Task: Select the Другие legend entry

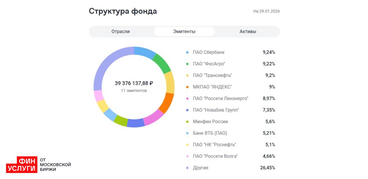Action: point(200,168)
